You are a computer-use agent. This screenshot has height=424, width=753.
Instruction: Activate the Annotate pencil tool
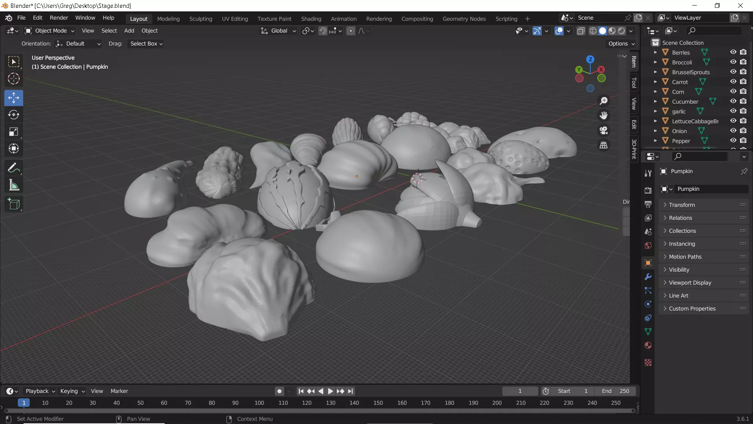click(14, 168)
